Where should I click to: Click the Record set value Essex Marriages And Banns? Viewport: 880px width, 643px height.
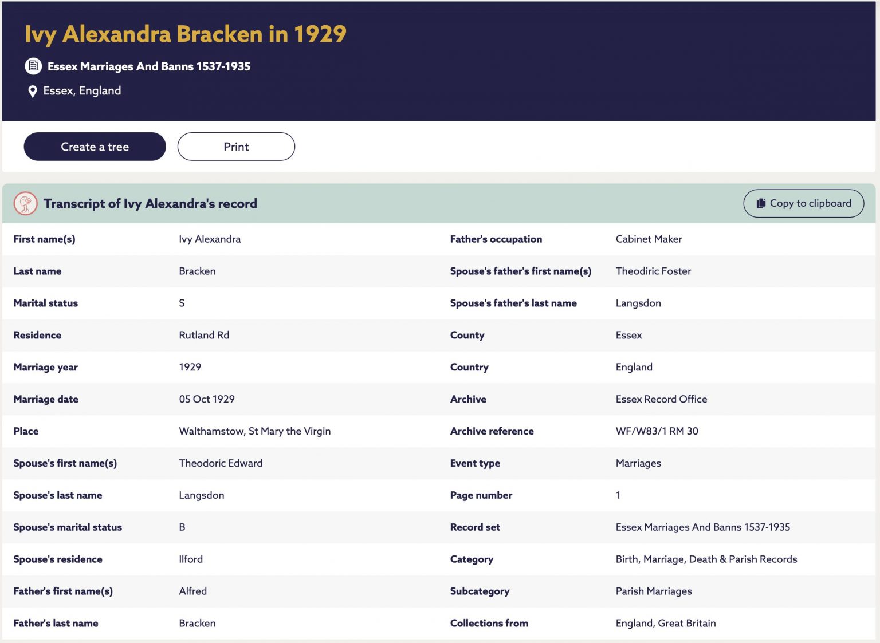pos(703,527)
